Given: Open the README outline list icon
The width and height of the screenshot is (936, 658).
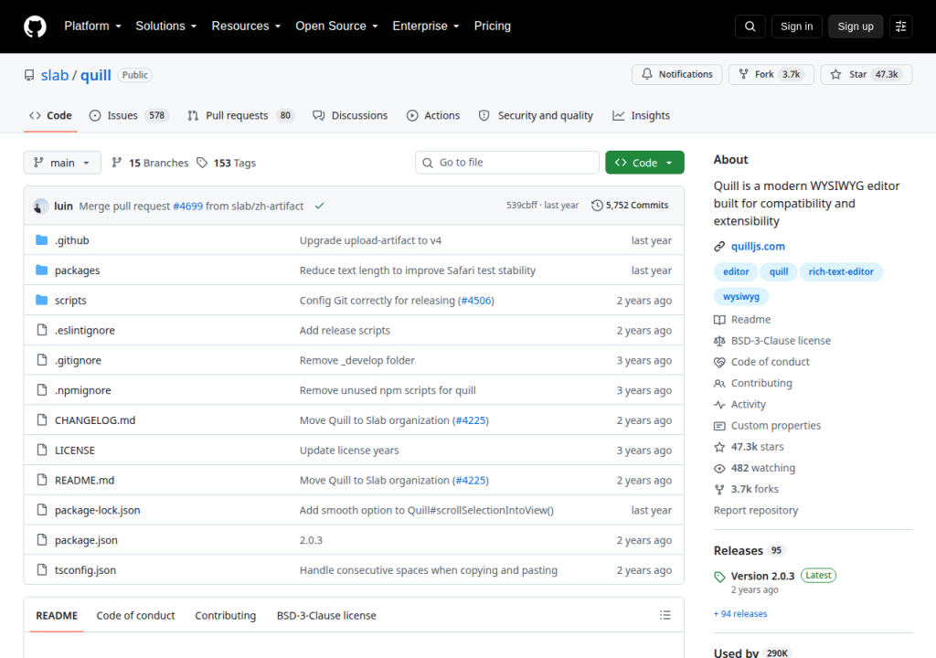Looking at the screenshot, I should pos(665,615).
